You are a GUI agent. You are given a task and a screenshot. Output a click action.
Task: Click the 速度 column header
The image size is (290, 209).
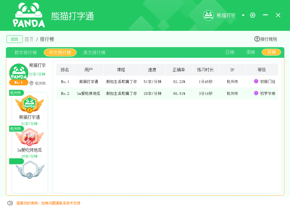click(152, 70)
